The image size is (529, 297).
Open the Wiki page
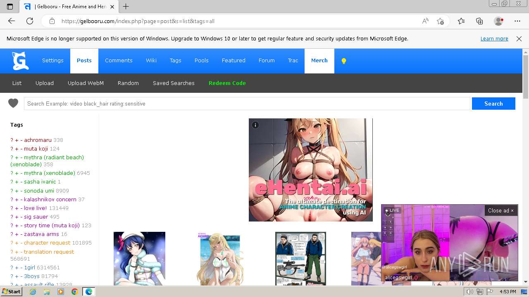pyautogui.click(x=151, y=61)
